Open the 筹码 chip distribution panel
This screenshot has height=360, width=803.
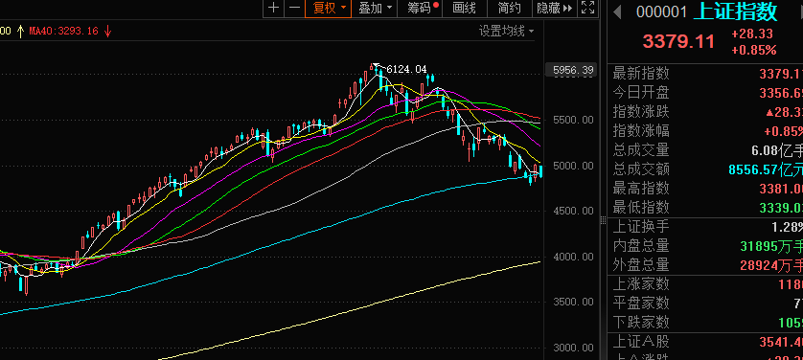click(420, 9)
